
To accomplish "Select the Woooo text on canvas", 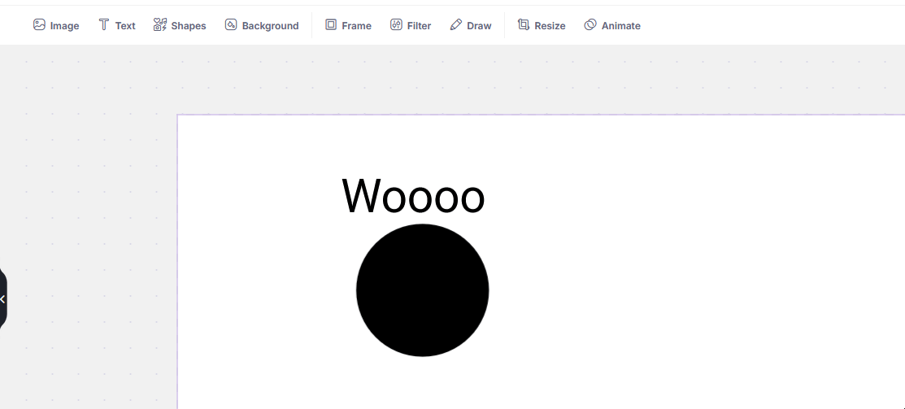I will [x=413, y=196].
